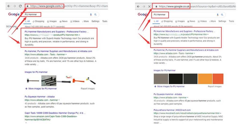This screenshot has height=124, width=241.
Task: Click the orange image placeholder on google.co.uk
Action: [205, 79]
